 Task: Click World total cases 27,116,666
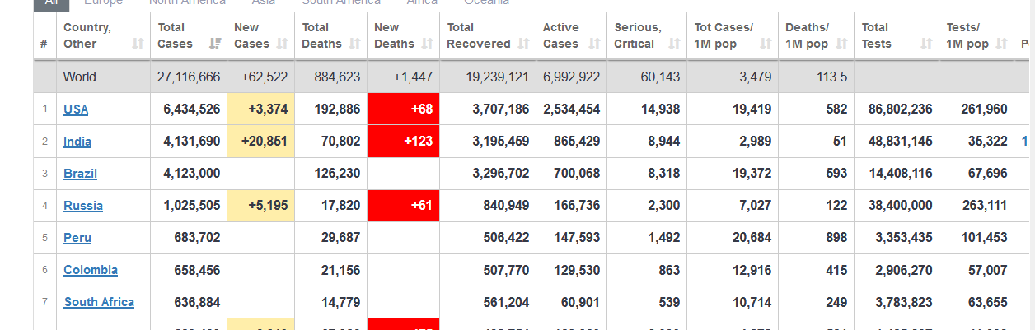tap(189, 77)
